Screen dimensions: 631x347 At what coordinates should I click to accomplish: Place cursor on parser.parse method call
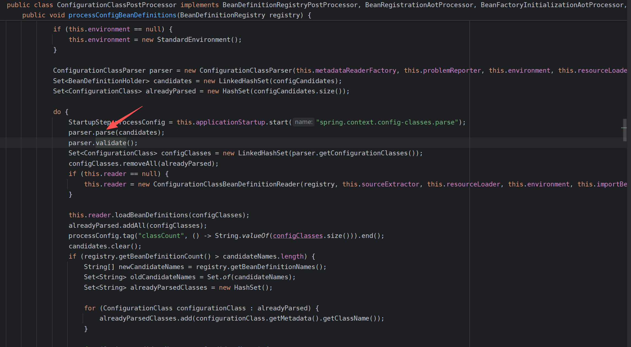(x=105, y=132)
